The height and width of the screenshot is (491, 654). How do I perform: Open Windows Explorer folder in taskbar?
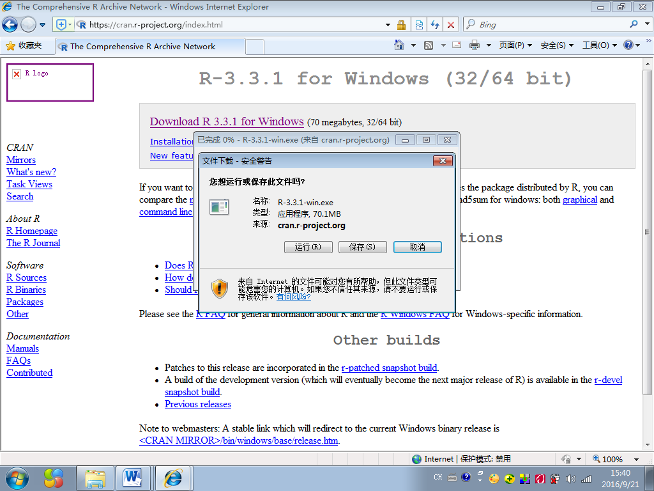(96, 478)
